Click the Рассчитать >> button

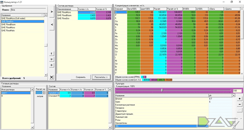click(101, 77)
